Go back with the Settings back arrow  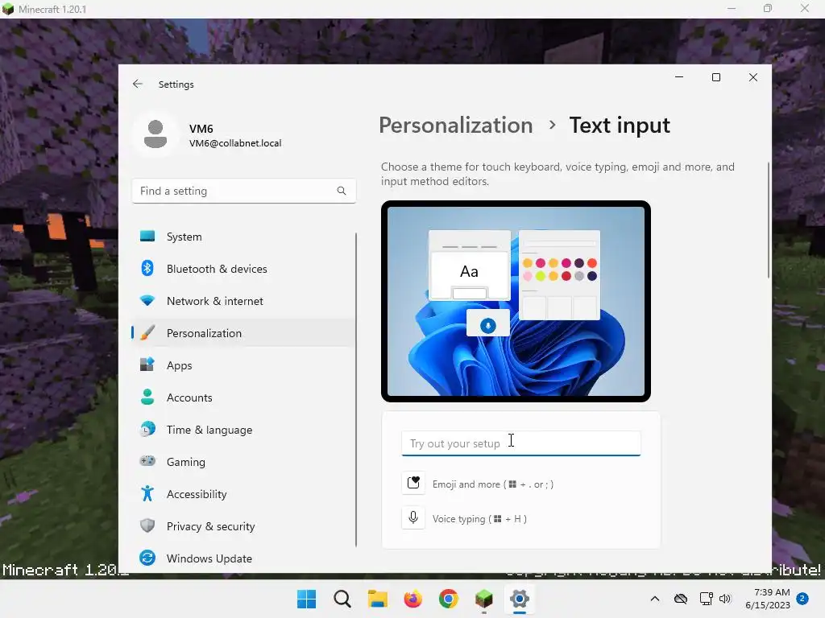[x=137, y=84]
